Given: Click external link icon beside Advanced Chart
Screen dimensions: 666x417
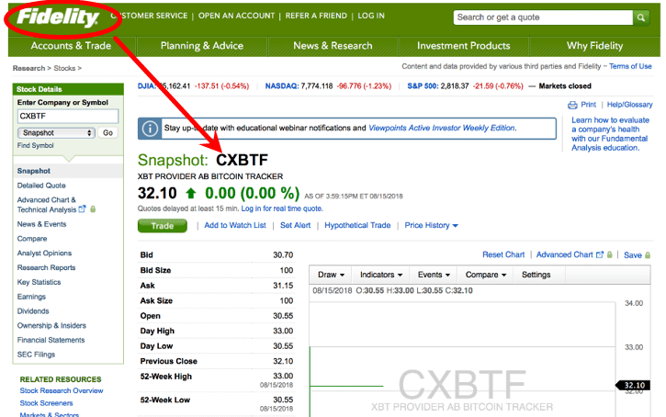Looking at the screenshot, I should pos(600,254).
